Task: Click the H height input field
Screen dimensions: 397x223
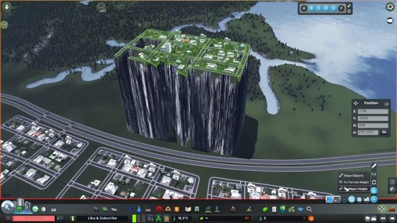Action: (x=373, y=125)
